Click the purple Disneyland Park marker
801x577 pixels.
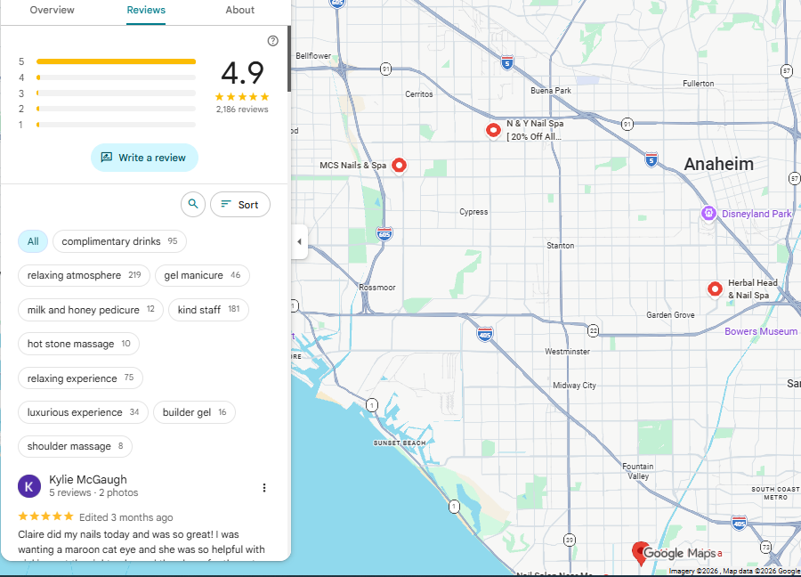click(x=708, y=213)
